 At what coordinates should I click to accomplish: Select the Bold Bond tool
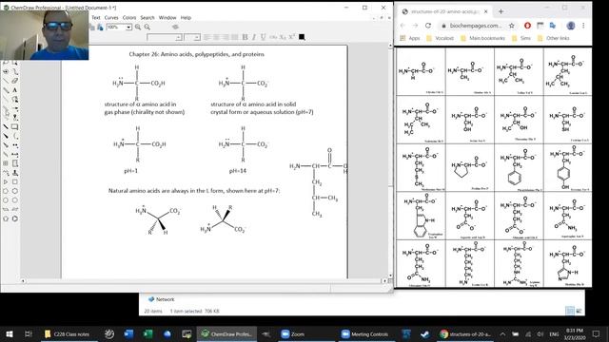(x=6, y=126)
